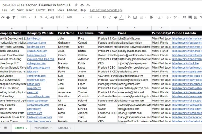Open the Add-ons menu
Viewport: 202px width, 134px height.
coord(72,10)
